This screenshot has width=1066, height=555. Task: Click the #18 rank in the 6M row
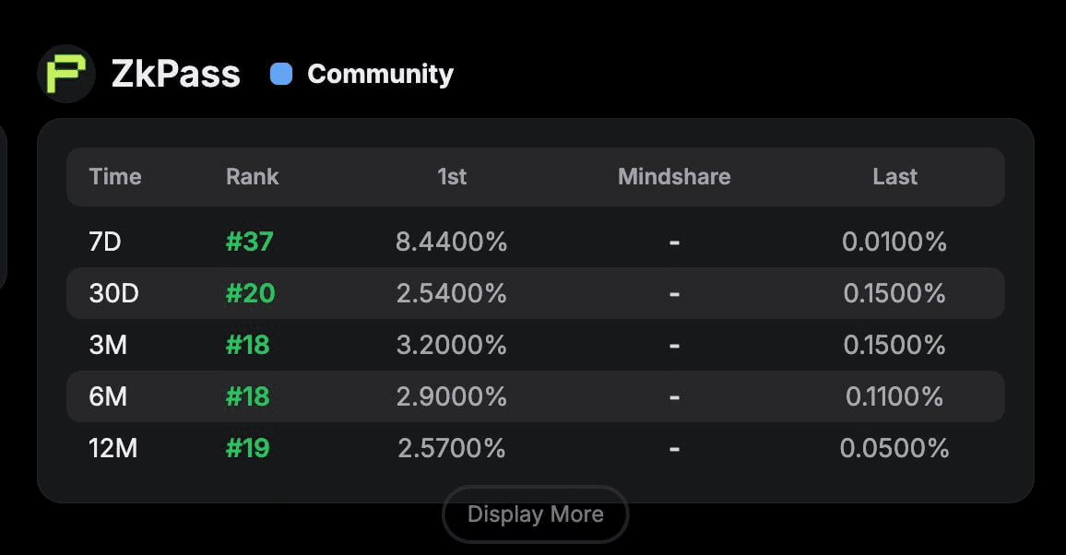[248, 396]
